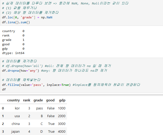Click the 'pass' grade cell
Viewport: 163px width, 135px height.
tap(39, 108)
